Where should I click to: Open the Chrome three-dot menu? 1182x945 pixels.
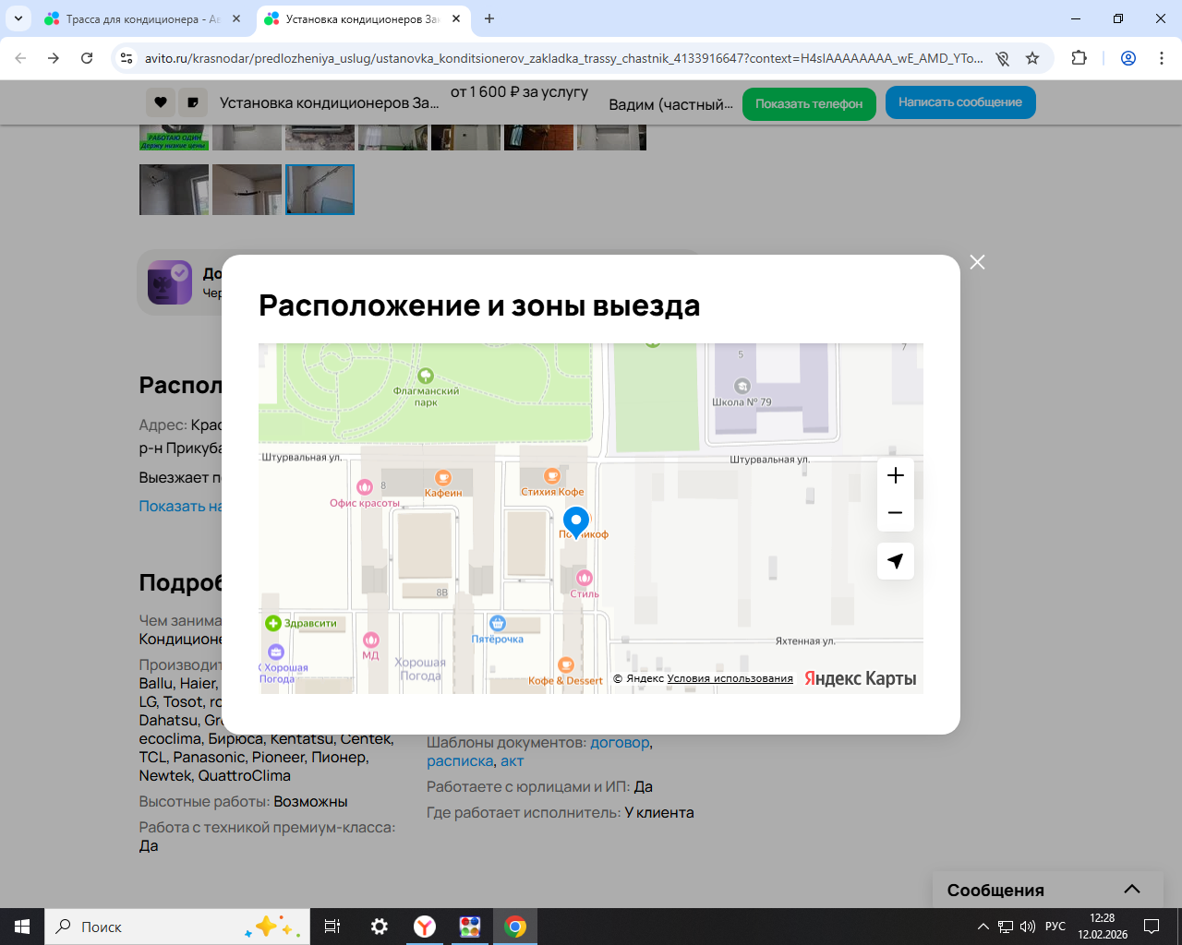(1162, 58)
